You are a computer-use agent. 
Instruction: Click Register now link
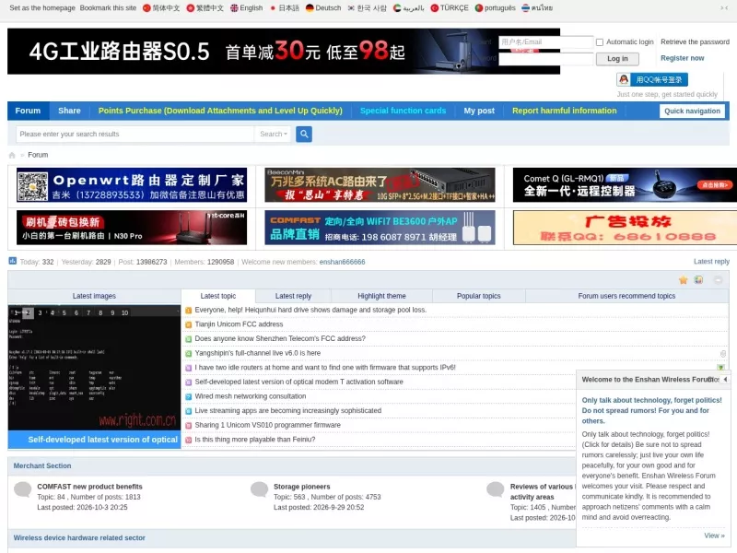pyautogui.click(x=682, y=58)
